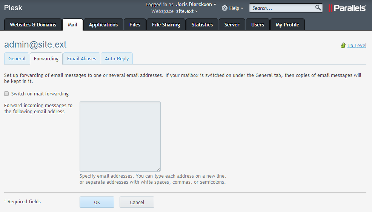
Task: Click the Plesk logo text
Action: click(x=13, y=8)
